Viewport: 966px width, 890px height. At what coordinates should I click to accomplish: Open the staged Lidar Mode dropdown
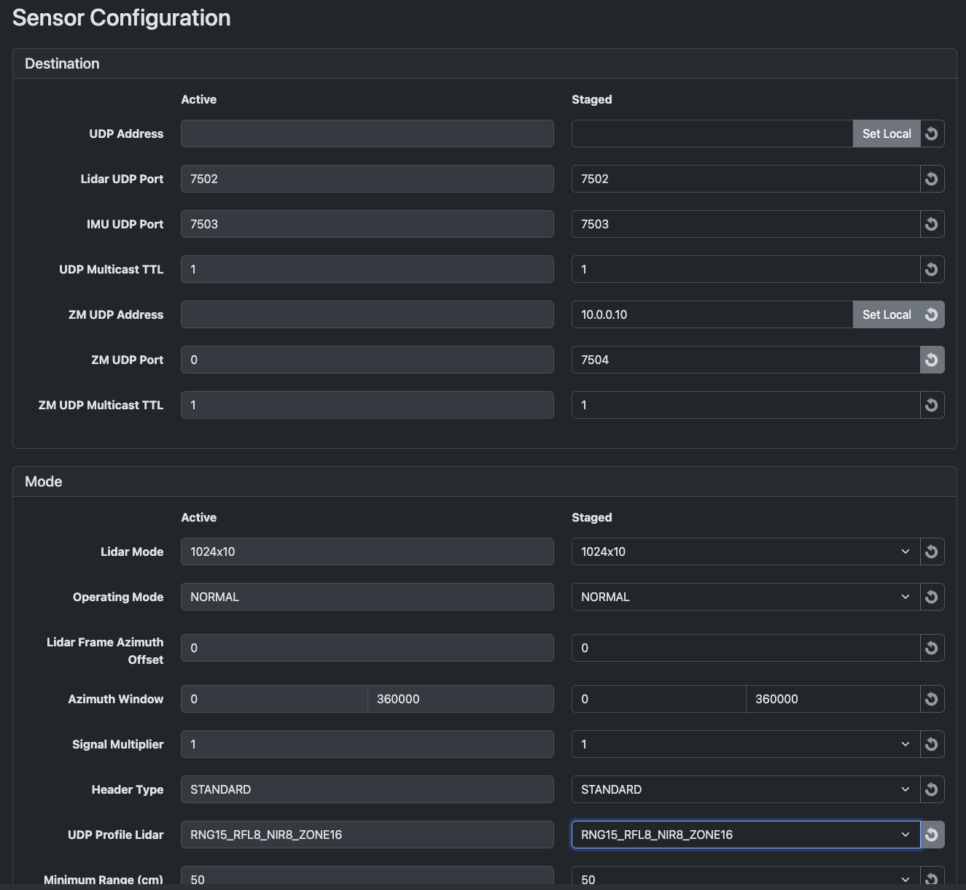(746, 552)
